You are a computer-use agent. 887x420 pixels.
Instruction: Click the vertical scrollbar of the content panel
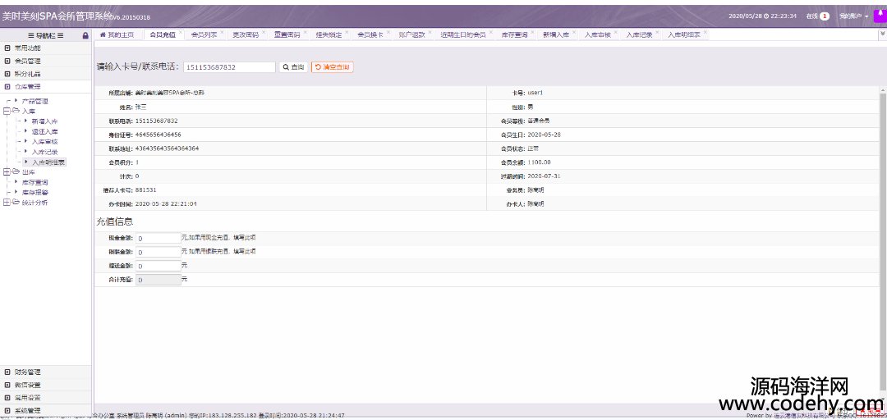pos(882,164)
